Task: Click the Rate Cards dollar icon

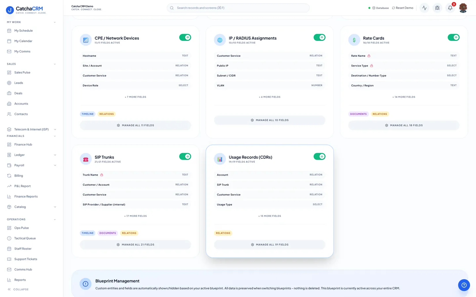Action: pyautogui.click(x=354, y=40)
